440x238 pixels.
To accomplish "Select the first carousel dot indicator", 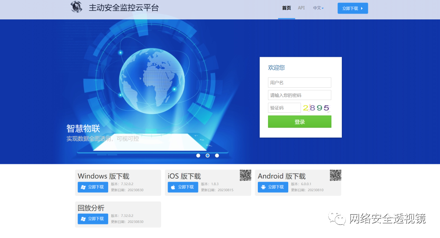I will point(198,156).
